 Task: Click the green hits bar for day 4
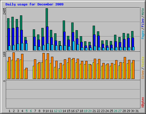[x=21, y=23]
